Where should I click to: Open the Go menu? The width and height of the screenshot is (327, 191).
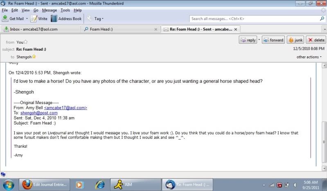click(36, 10)
